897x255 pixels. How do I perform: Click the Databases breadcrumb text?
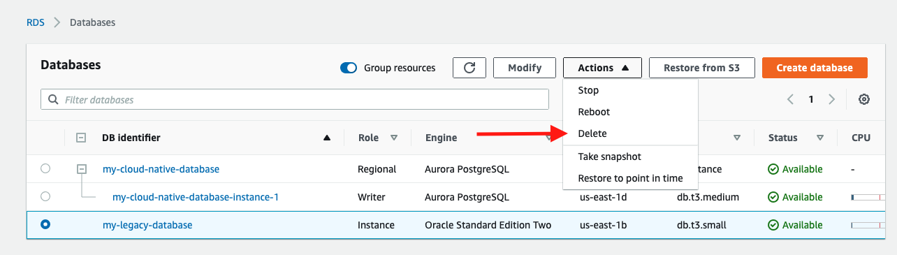pyautogui.click(x=93, y=22)
